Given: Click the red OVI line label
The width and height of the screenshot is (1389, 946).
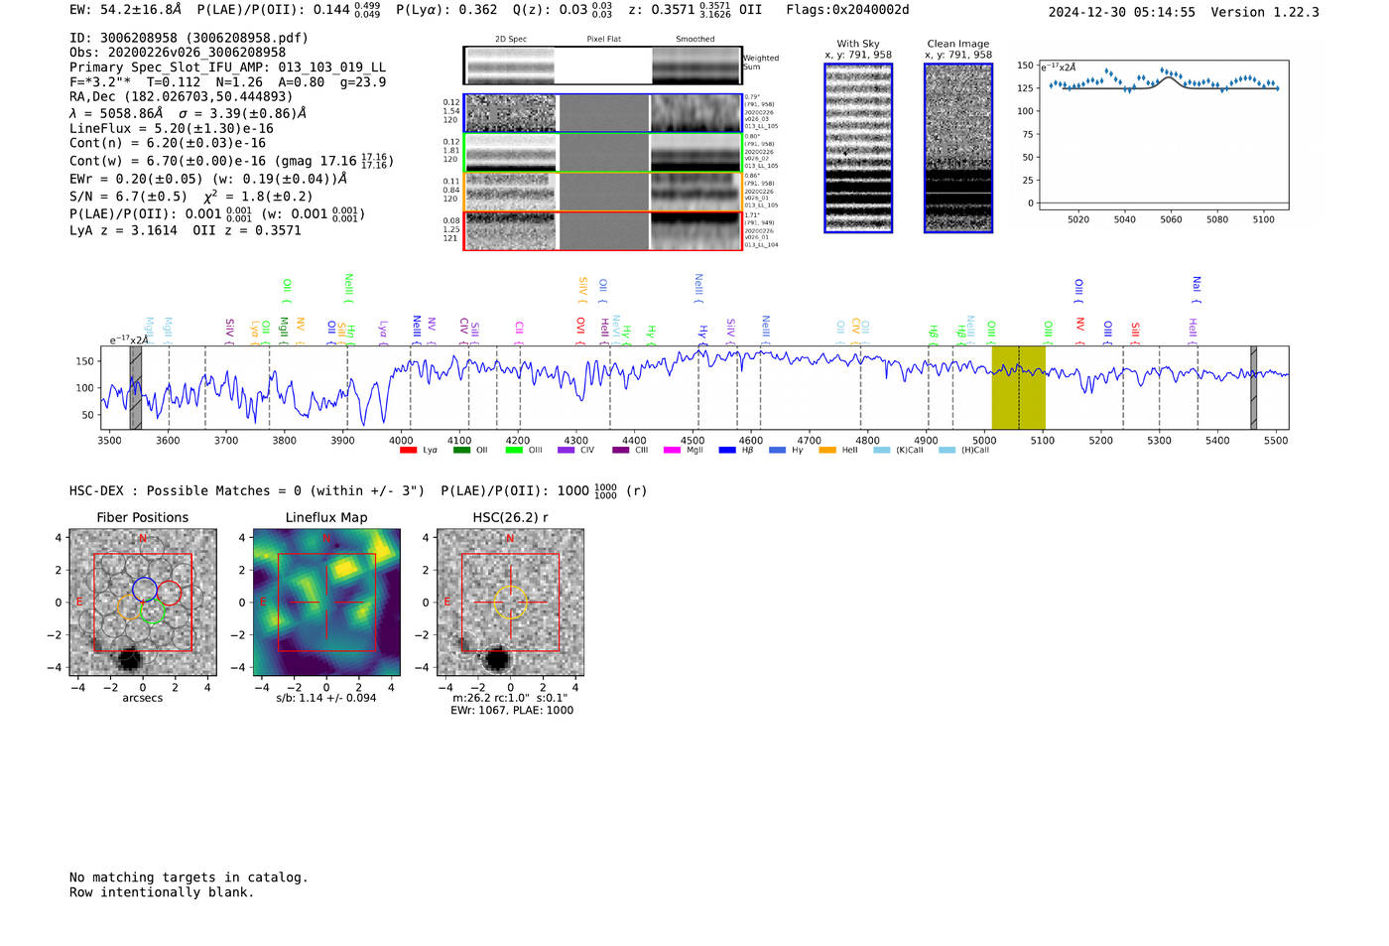Looking at the screenshot, I should 581,325.
